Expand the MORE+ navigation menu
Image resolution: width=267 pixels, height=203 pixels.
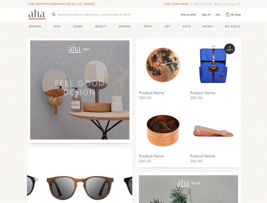[x=208, y=26]
